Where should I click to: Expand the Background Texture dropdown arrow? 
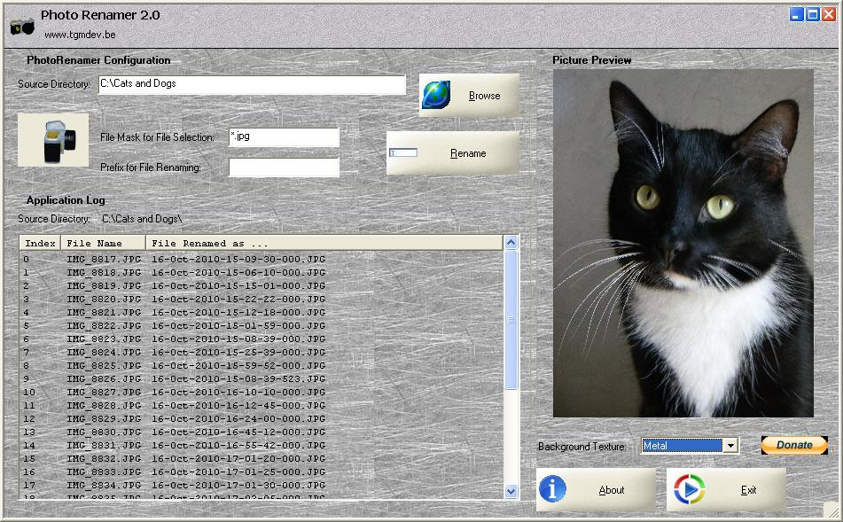point(730,446)
